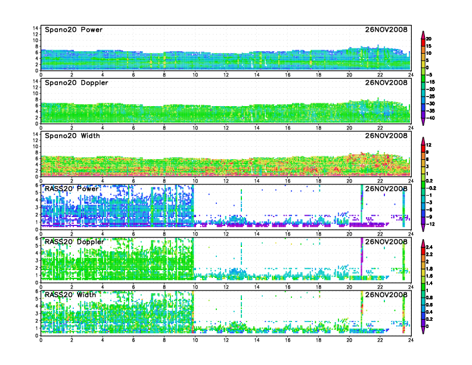The image size is (472, 365).
Task: Click the "-12" label on the middle colorbar
Action: pos(430,224)
